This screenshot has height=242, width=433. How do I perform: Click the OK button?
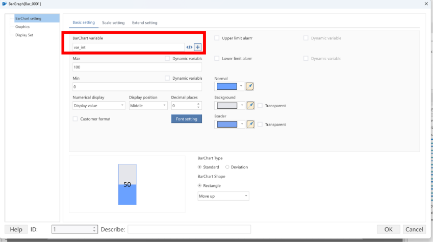coord(389,229)
